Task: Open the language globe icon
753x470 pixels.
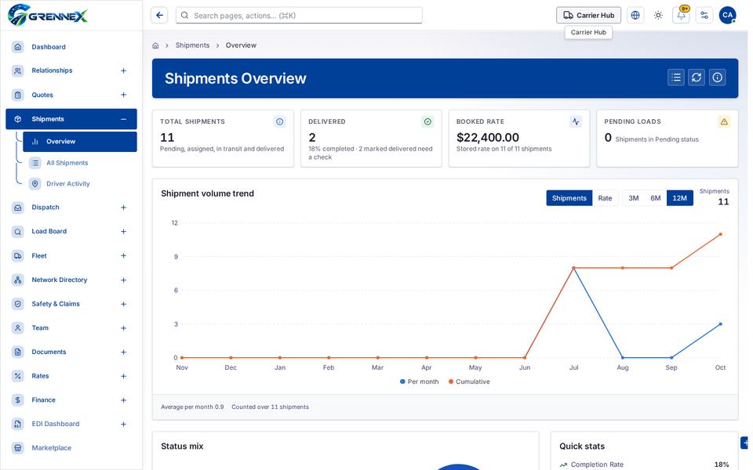Action: 635,16
